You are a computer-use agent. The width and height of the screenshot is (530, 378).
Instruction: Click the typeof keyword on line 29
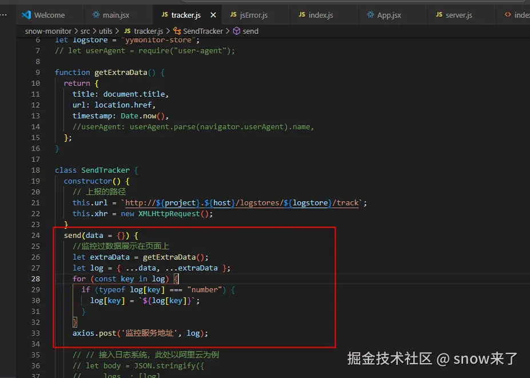112,290
